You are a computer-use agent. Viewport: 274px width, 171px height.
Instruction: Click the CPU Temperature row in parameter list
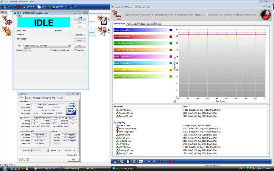[190, 132]
